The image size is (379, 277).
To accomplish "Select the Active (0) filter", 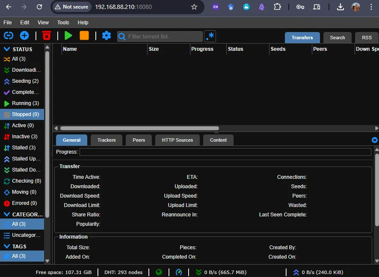I will 22,125.
